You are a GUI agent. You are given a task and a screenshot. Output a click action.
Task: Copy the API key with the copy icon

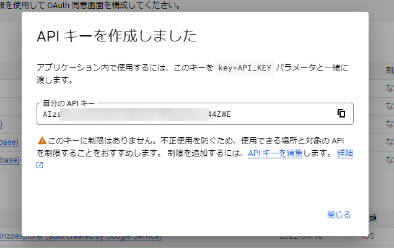(341, 113)
